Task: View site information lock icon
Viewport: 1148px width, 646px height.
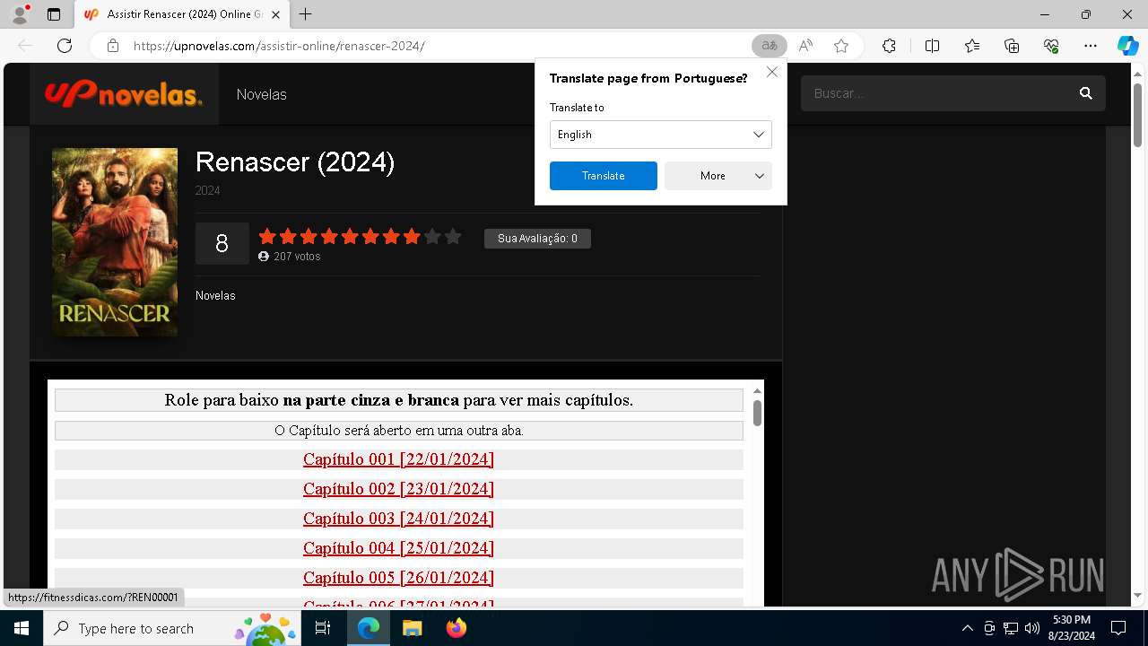Action: (x=113, y=46)
